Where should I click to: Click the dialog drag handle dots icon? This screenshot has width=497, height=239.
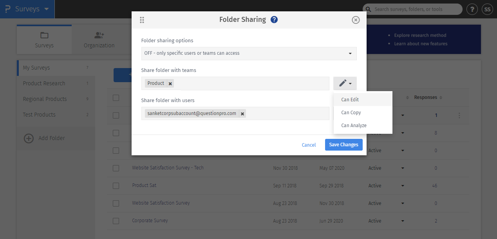coord(142,20)
